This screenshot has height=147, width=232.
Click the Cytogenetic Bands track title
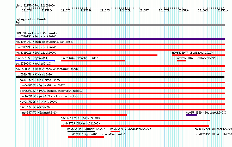(31, 19)
